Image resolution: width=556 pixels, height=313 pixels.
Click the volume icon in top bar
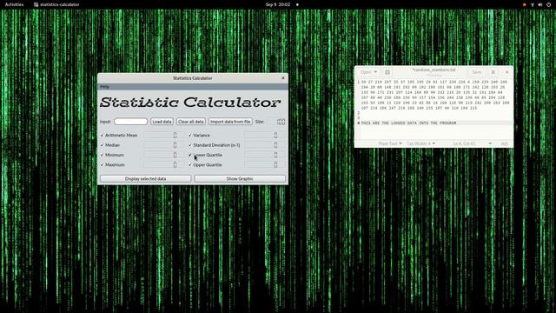540,4
